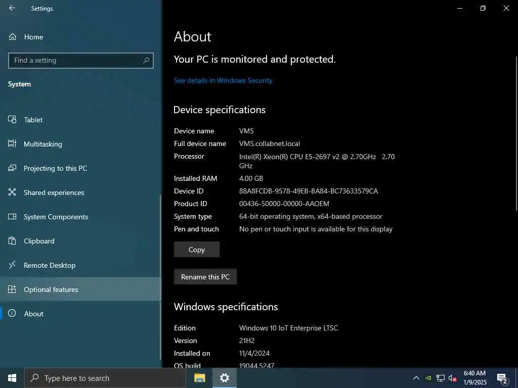
Task: Open the Tablet settings page
Action: 80,120
